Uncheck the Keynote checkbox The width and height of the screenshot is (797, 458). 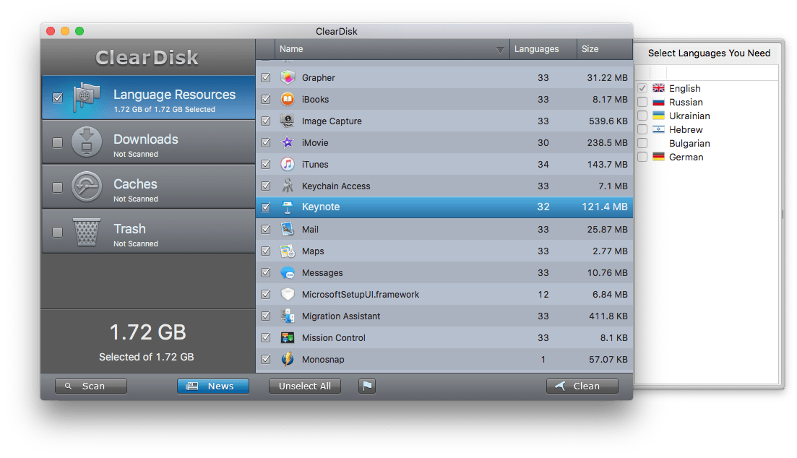coord(266,207)
